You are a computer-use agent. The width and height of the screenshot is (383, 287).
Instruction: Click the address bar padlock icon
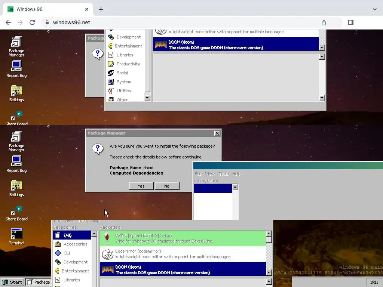click(47, 22)
